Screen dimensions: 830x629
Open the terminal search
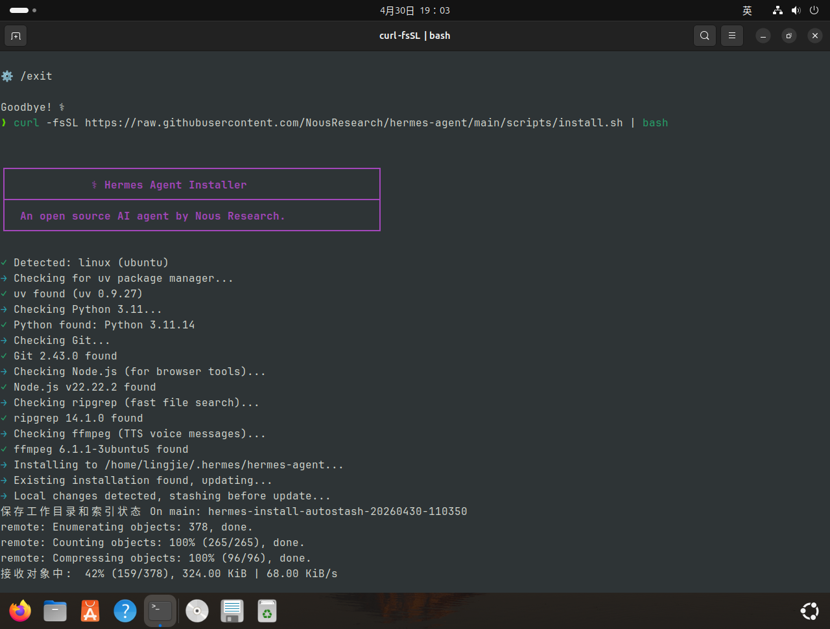click(705, 36)
